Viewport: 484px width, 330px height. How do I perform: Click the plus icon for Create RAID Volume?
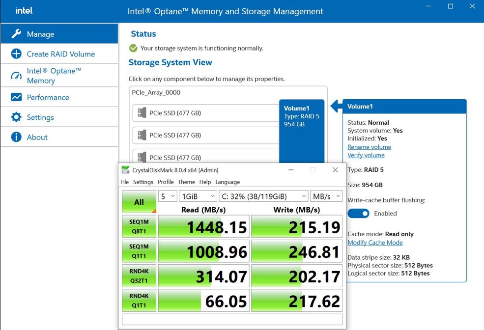(16, 54)
